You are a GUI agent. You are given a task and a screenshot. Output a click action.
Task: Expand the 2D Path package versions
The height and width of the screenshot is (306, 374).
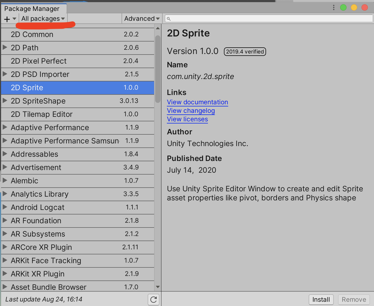[5, 47]
